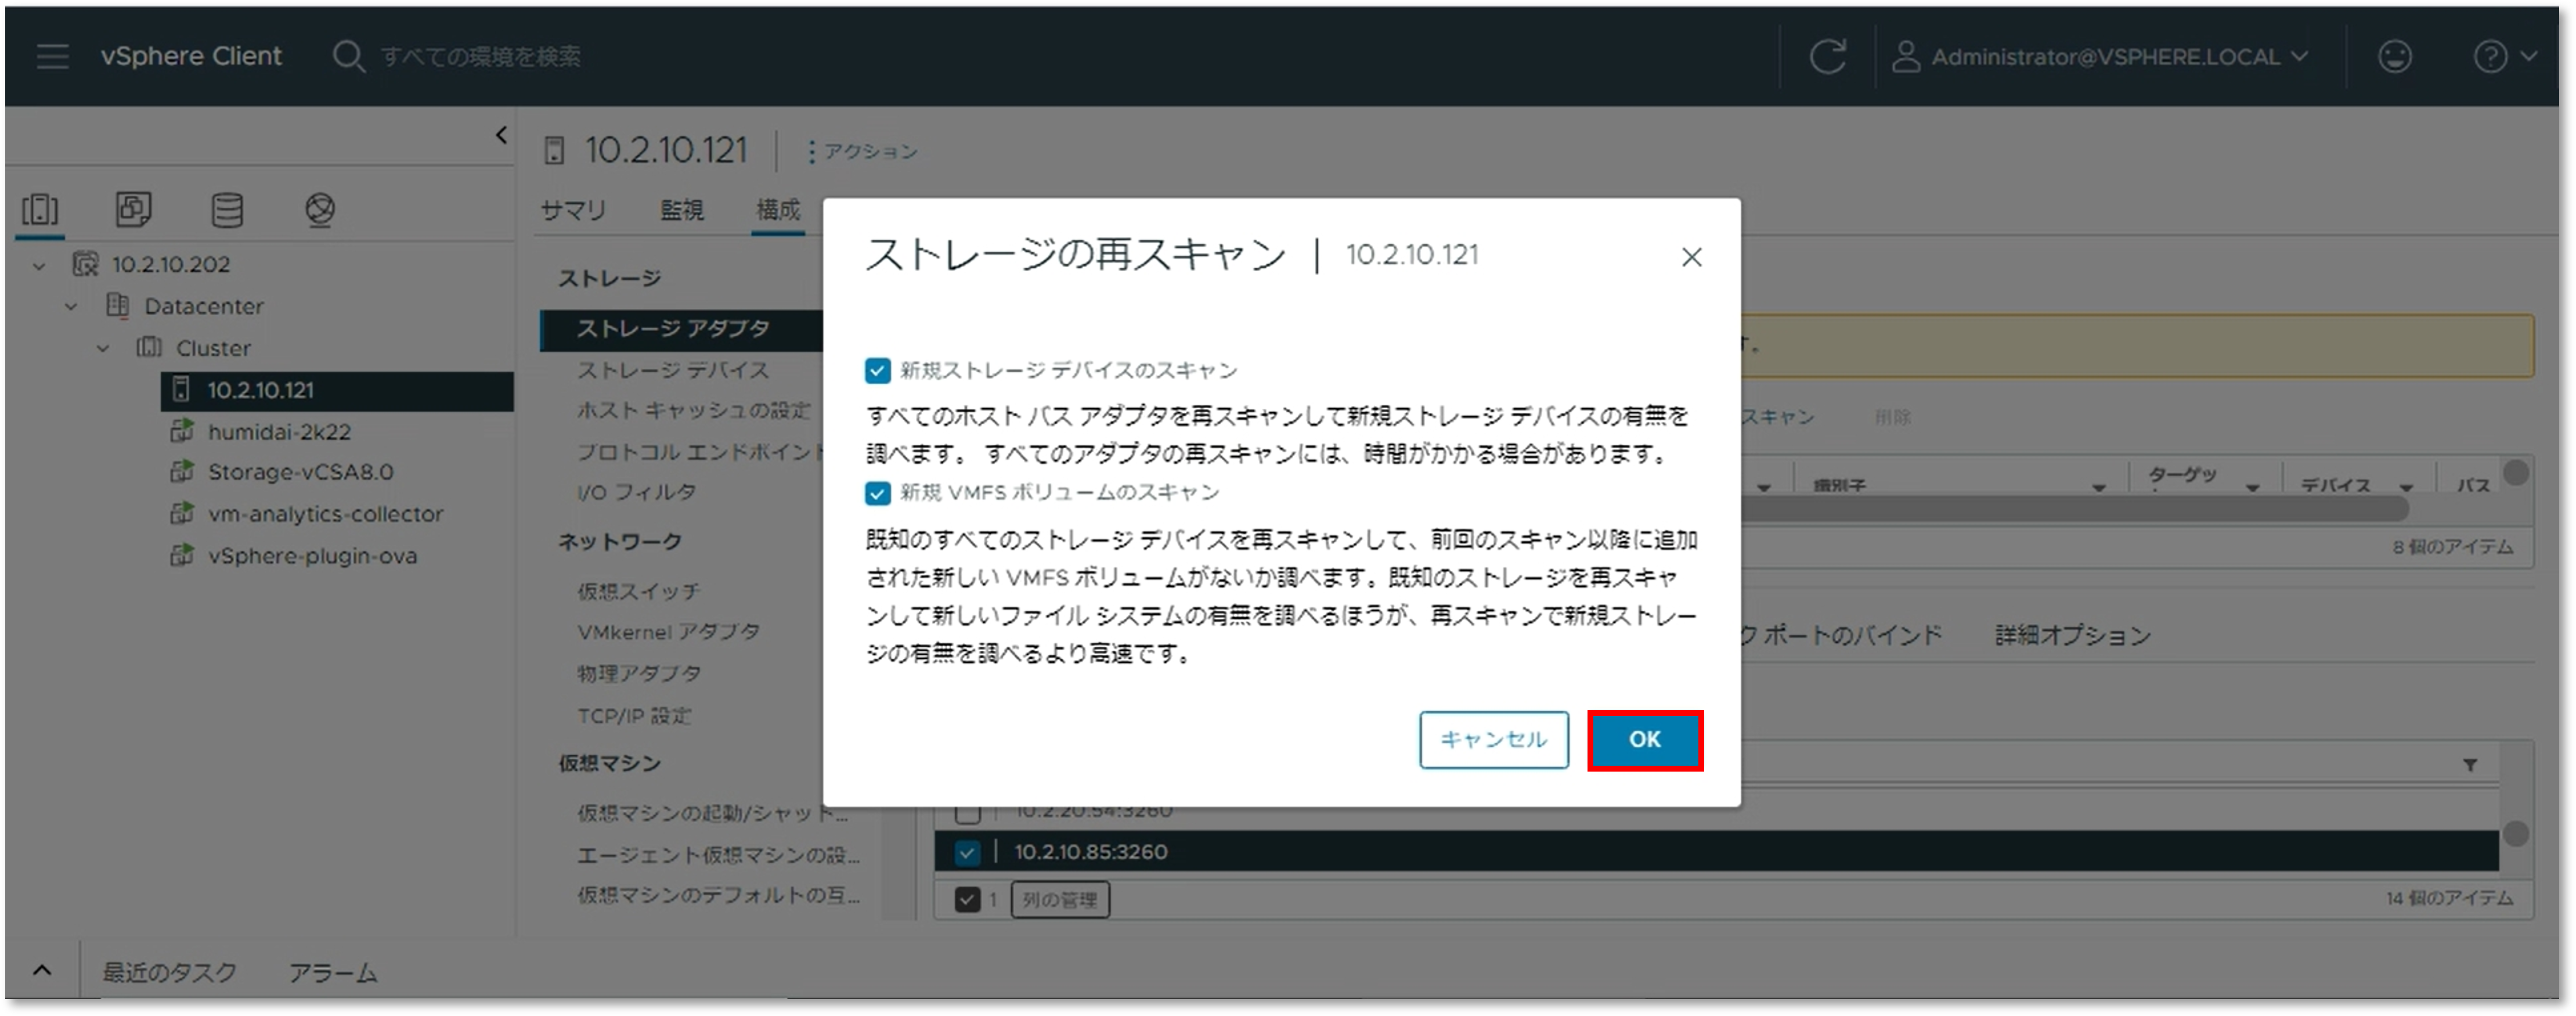Collapse the navigator panel arrow
The width and height of the screenshot is (2576, 1016).
501,134
